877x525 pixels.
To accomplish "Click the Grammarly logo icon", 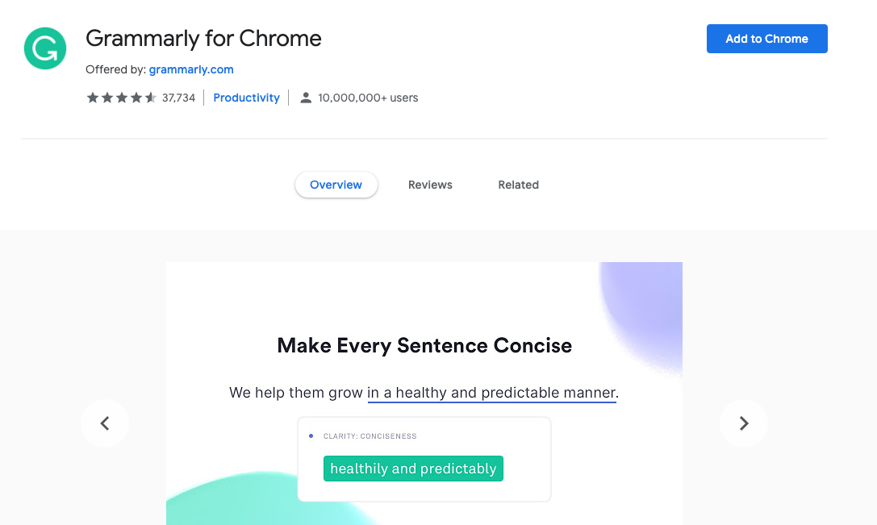I will click(x=44, y=48).
